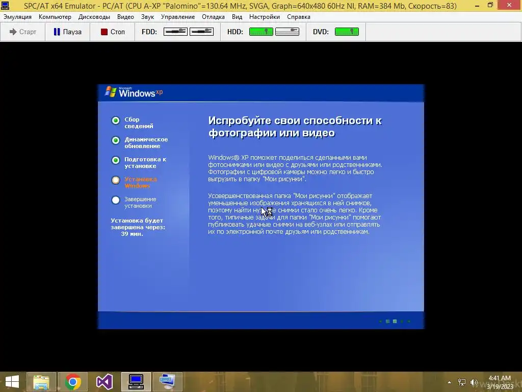Open File Explorer from the taskbar
Screen dimensions: 522x392
tap(41, 382)
